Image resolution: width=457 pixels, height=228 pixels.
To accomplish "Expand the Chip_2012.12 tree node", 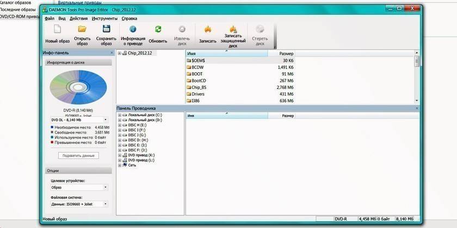I will click(120, 53).
